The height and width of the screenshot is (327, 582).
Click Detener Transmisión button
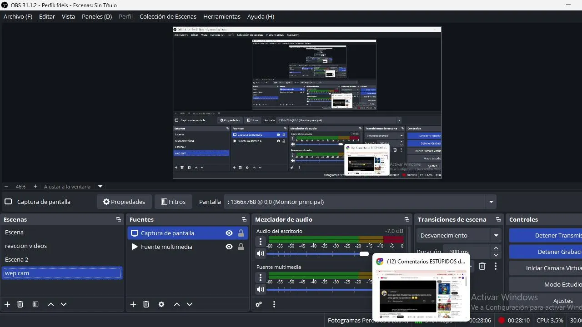546,235
